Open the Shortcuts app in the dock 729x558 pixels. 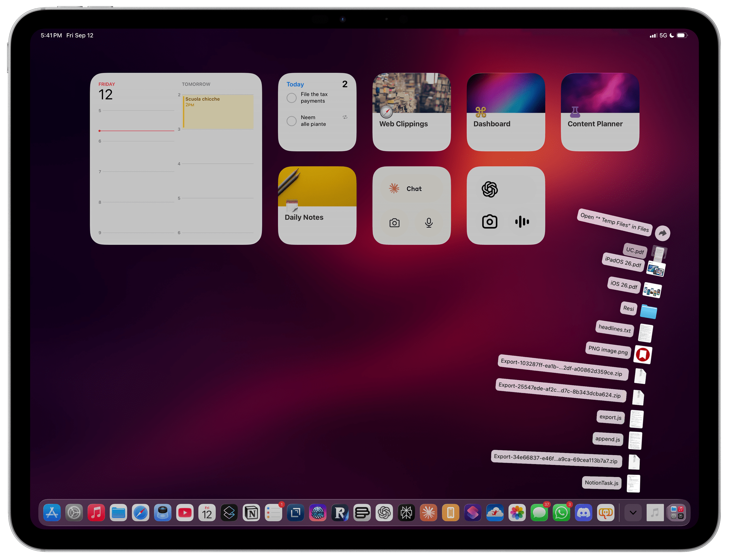[x=473, y=513]
